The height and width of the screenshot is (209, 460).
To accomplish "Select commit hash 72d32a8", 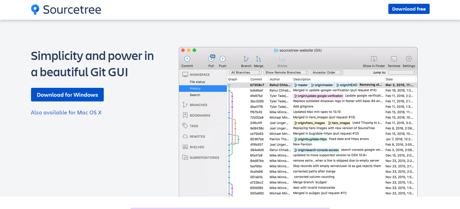I will pyautogui.click(x=257, y=117).
